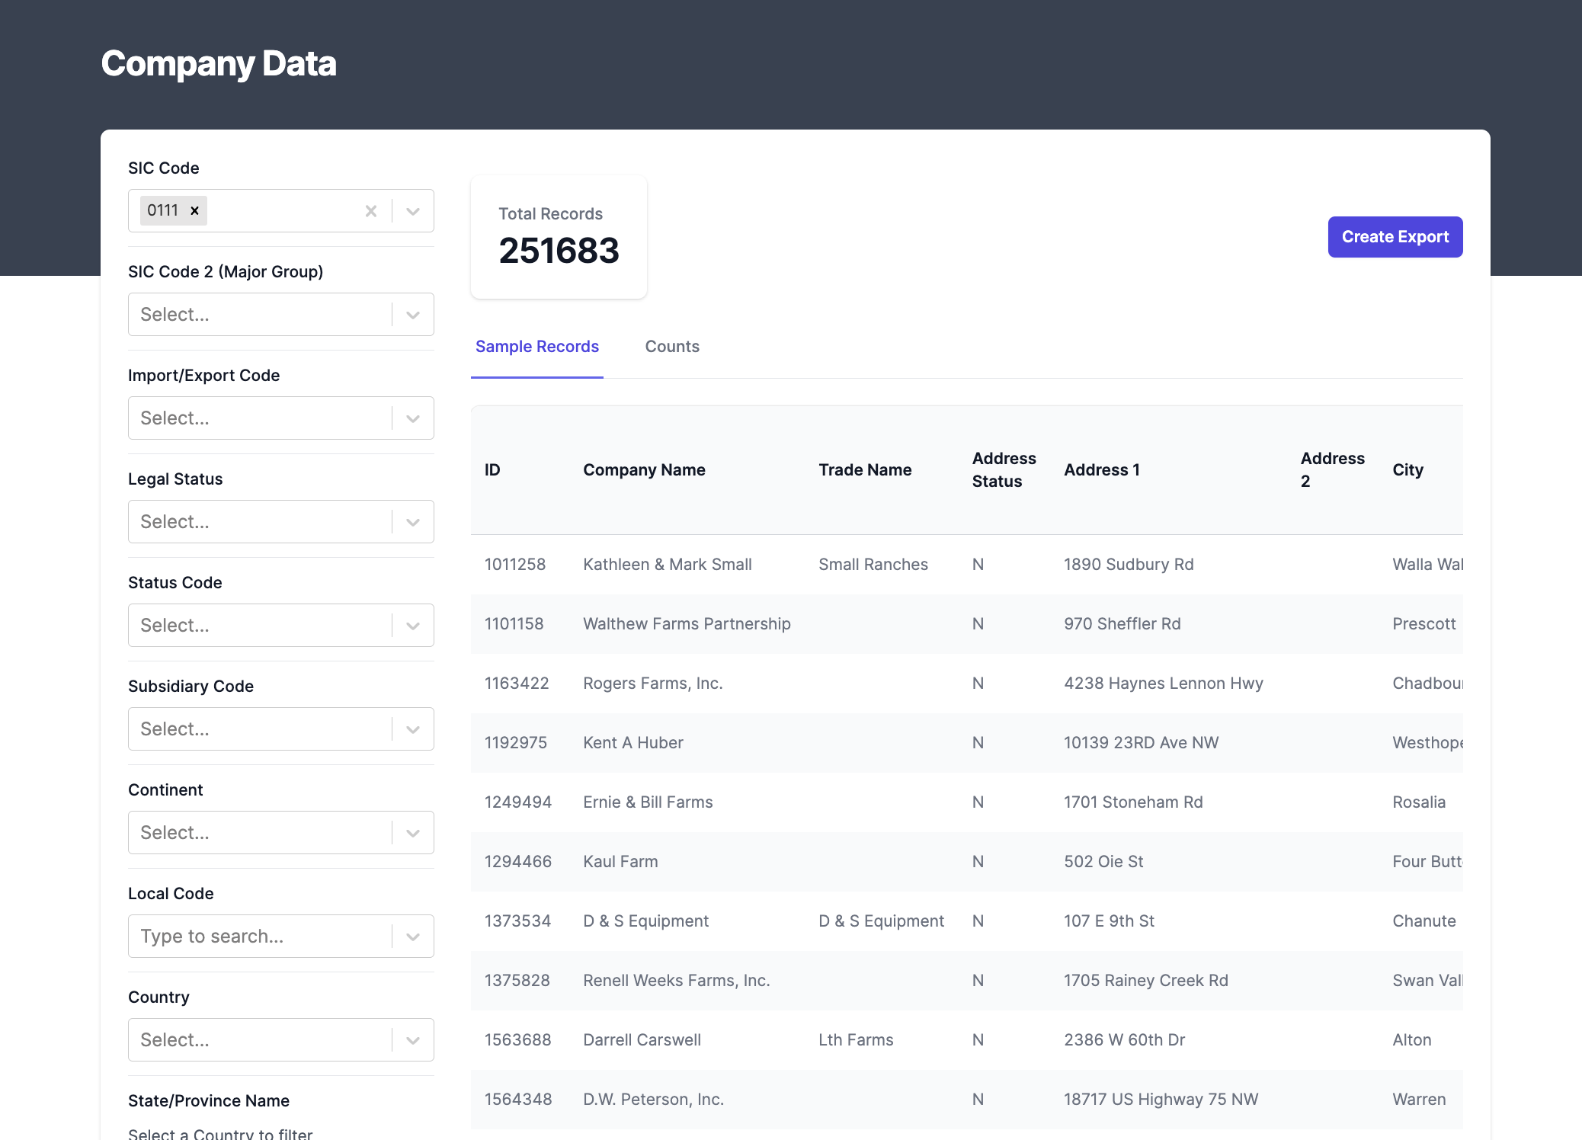
Task: Click the Address Status column header
Action: (x=1004, y=470)
